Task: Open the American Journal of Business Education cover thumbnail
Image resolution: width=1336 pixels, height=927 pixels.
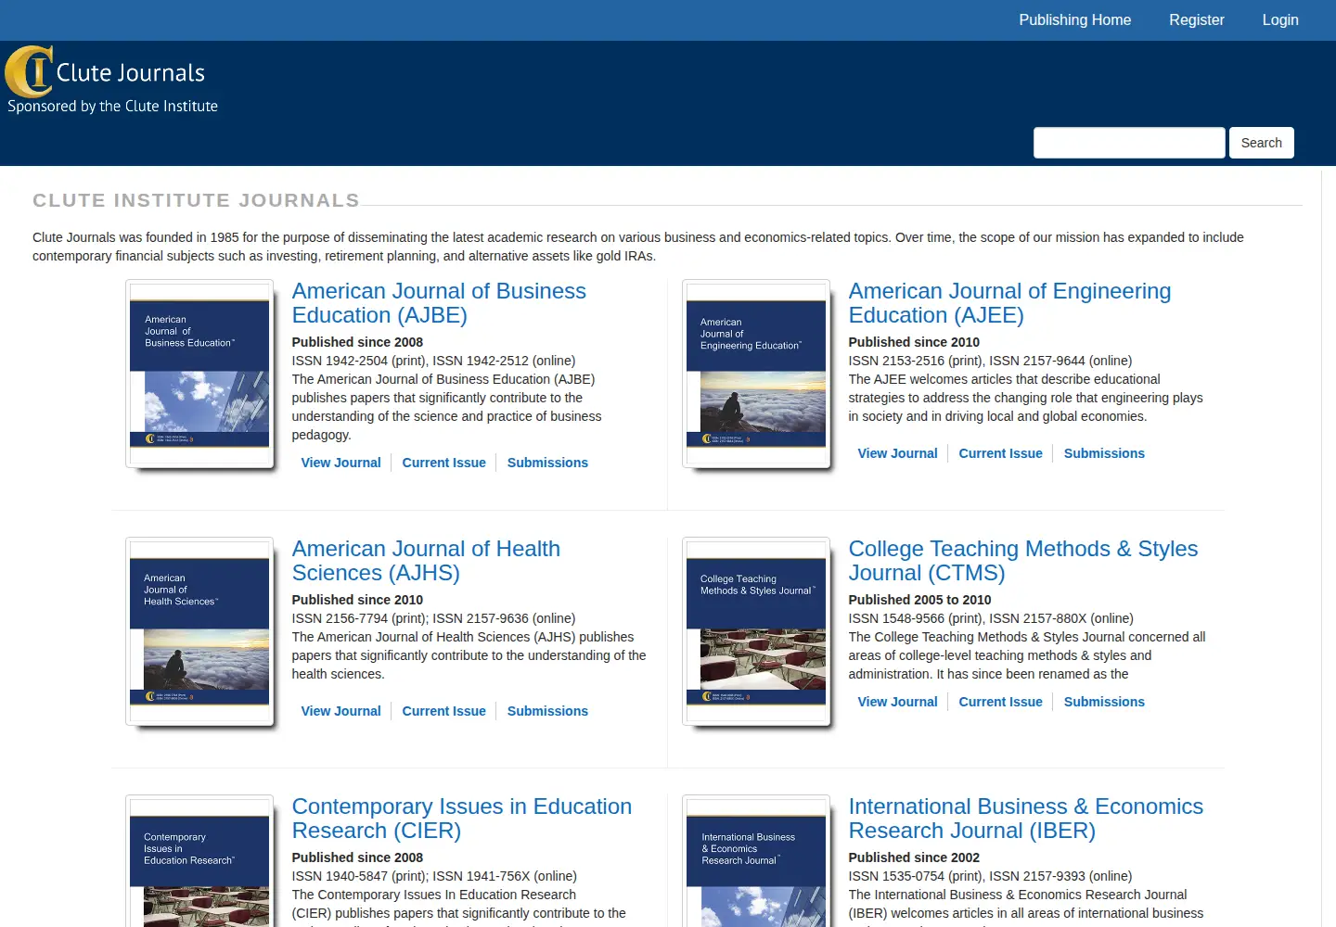Action: [199, 374]
